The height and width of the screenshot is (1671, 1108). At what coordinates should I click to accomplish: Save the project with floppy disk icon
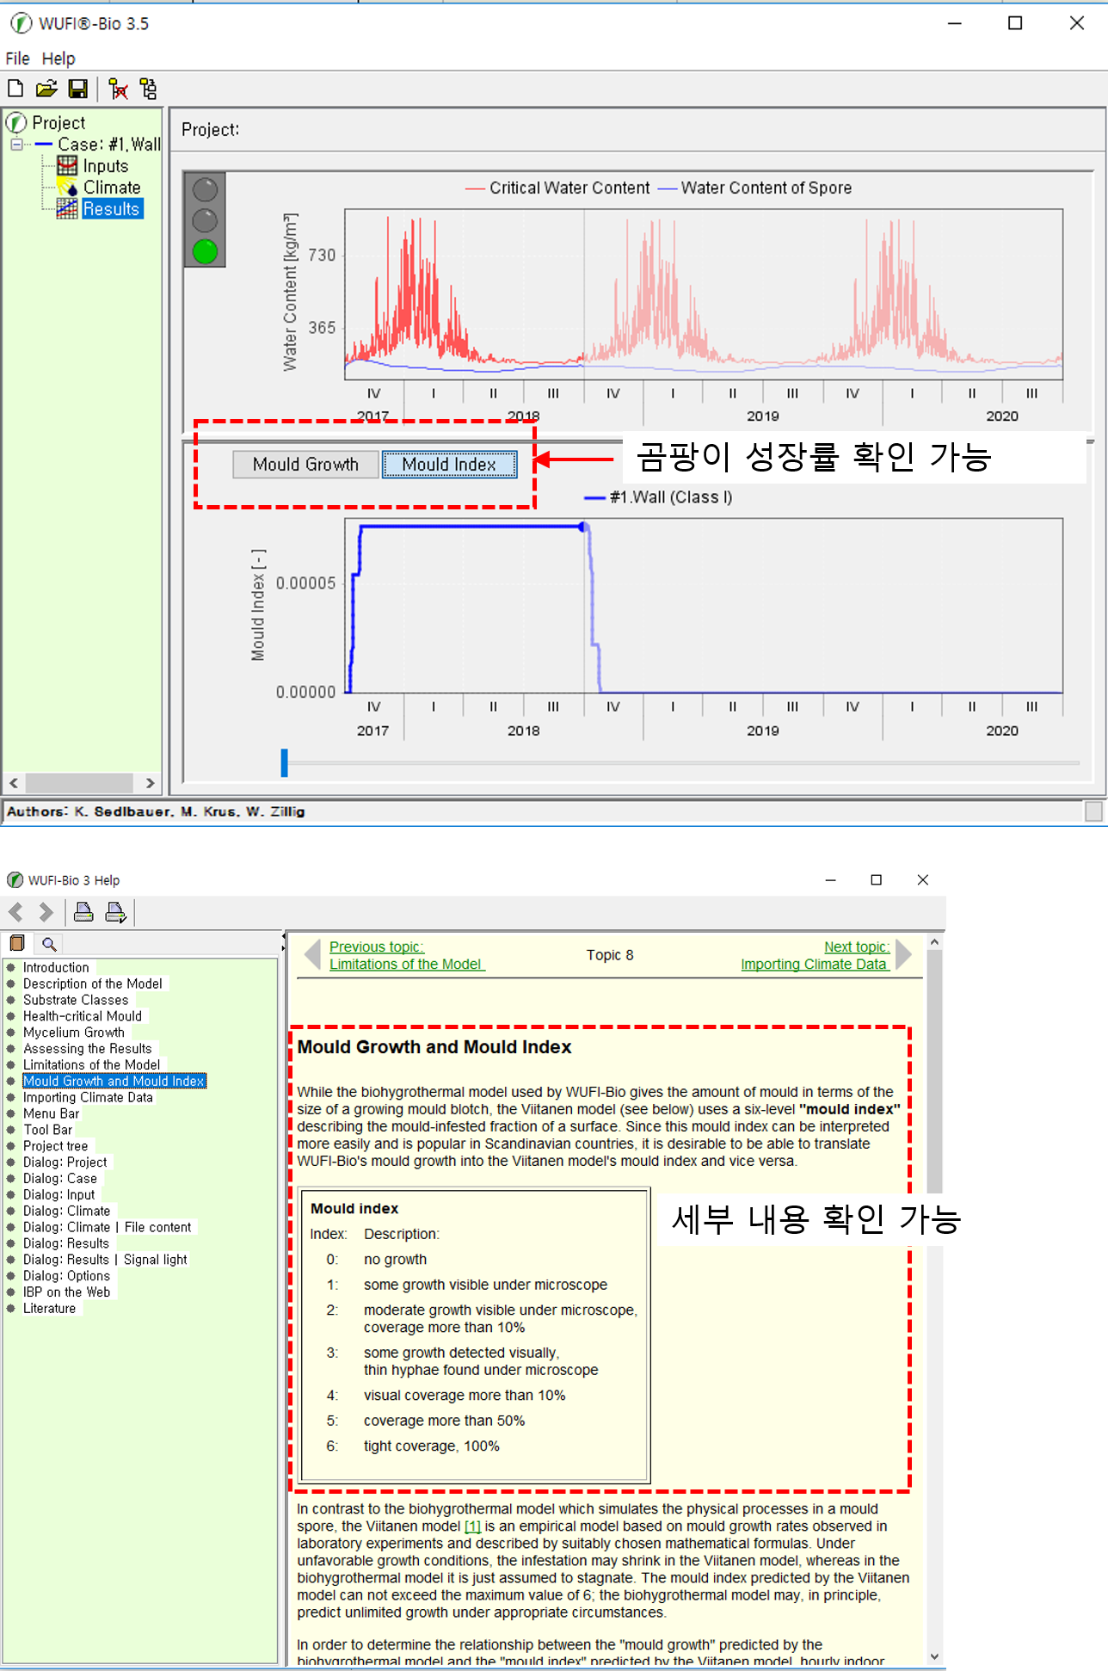coord(77,89)
